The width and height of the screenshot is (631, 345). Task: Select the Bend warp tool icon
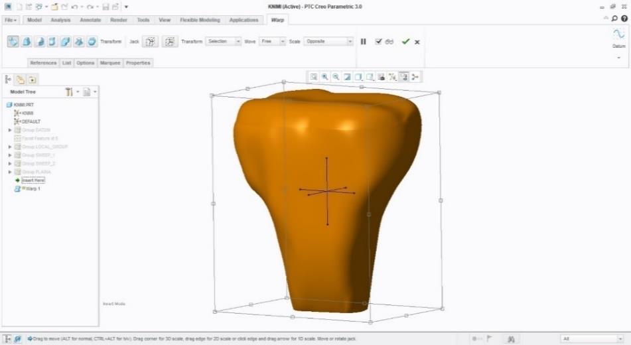click(x=66, y=41)
